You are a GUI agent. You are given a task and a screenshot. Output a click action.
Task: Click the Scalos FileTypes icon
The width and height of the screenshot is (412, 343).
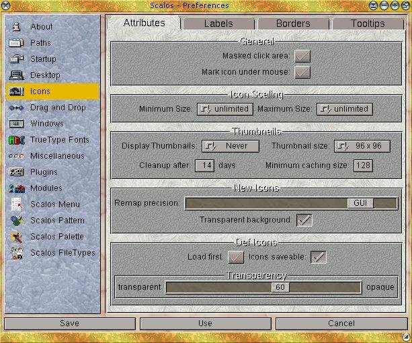coord(16,253)
